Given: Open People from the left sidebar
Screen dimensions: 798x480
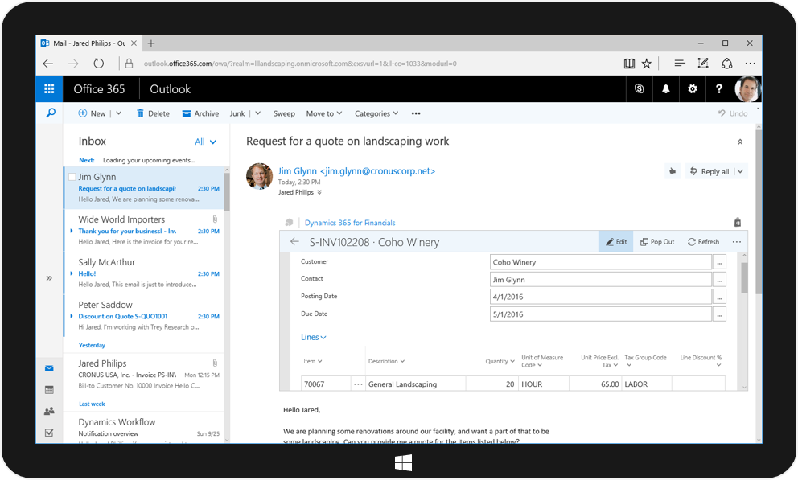Looking at the screenshot, I should 49,411.
